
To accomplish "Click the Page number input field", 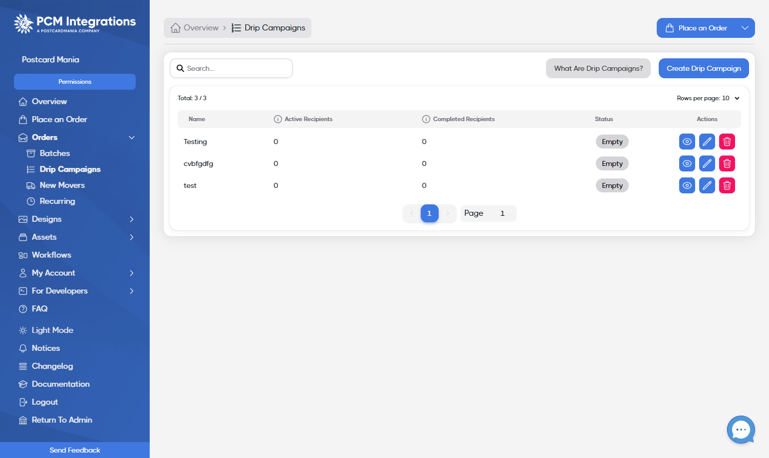I will click(x=503, y=213).
